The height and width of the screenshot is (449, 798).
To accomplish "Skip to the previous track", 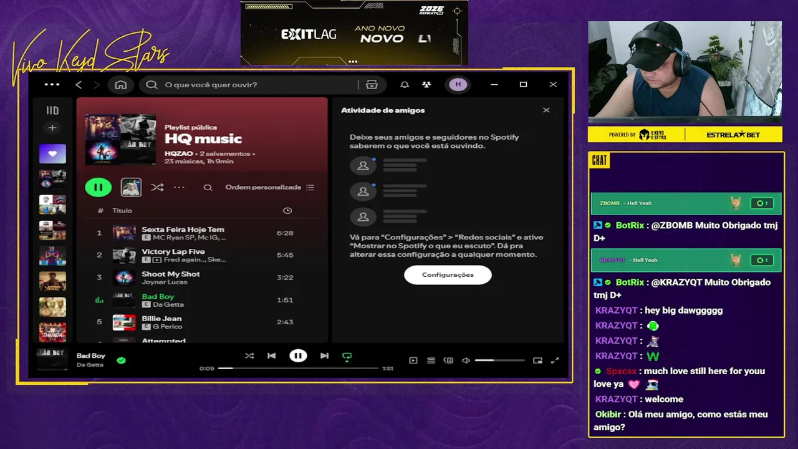I will click(x=271, y=356).
